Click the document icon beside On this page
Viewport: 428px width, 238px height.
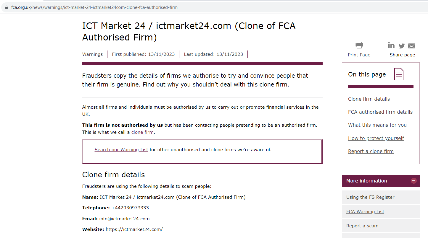[399, 74]
